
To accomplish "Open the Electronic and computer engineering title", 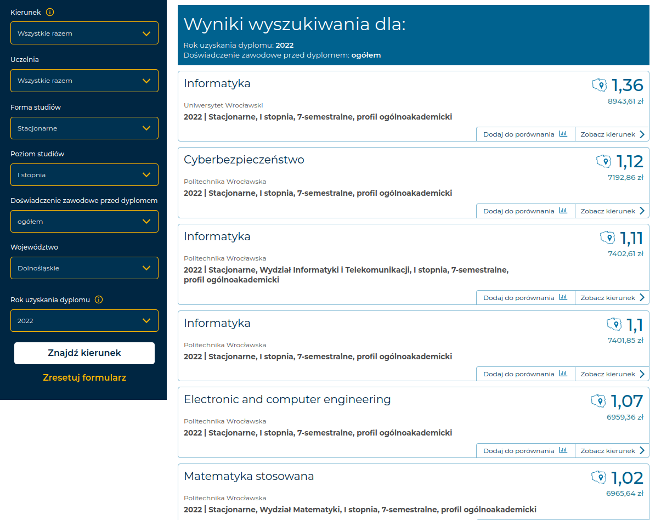I will pyautogui.click(x=287, y=399).
